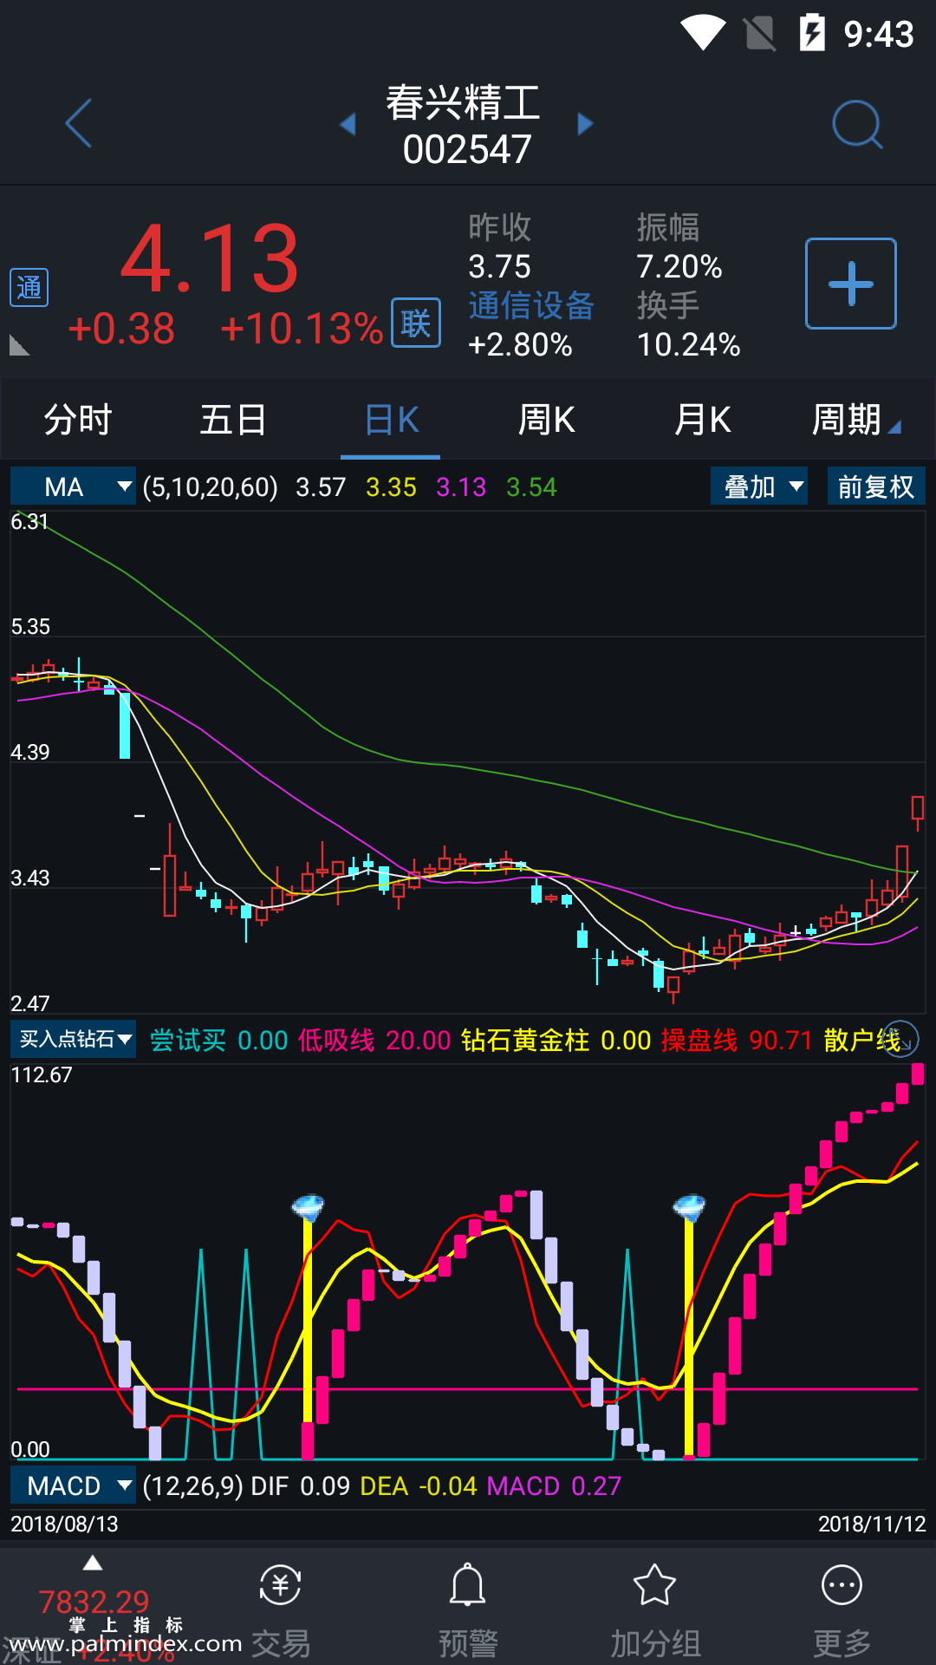
Task: Tap the index value 7832.29
Action: coord(94,1601)
